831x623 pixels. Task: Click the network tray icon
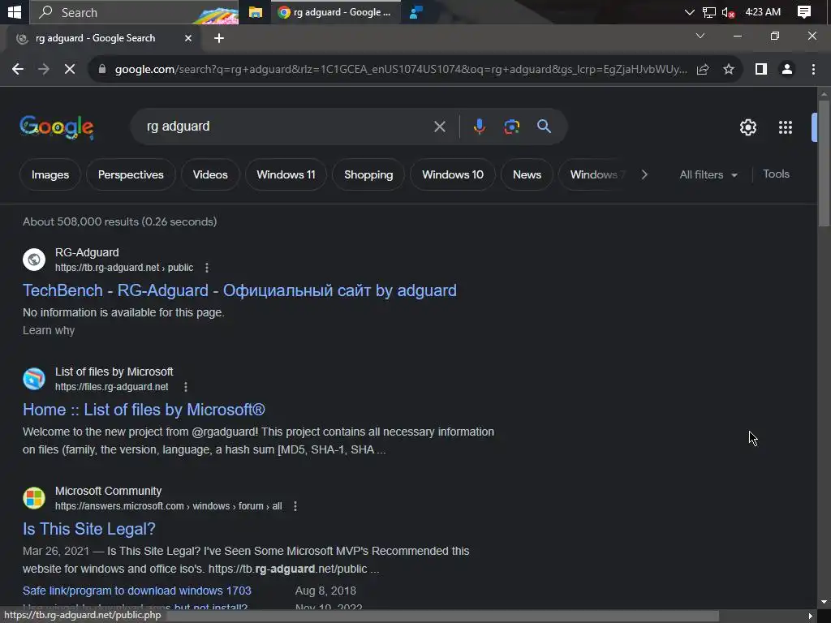[x=708, y=12]
